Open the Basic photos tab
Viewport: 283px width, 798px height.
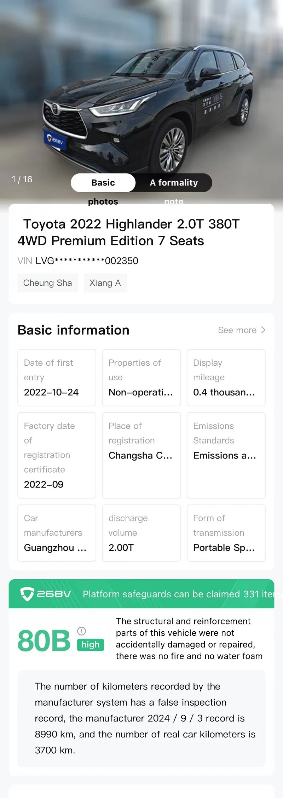pyautogui.click(x=103, y=183)
